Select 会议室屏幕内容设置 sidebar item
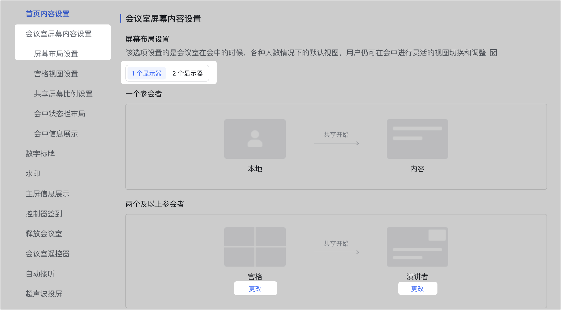 point(59,34)
